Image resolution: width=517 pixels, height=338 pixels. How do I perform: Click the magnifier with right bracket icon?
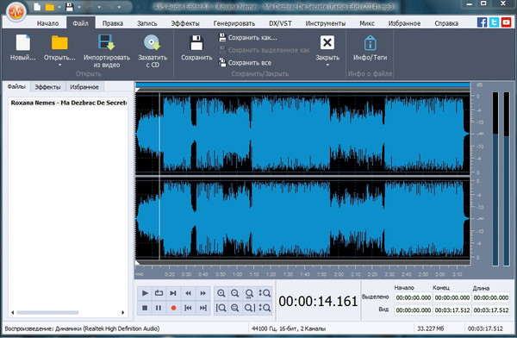click(250, 308)
